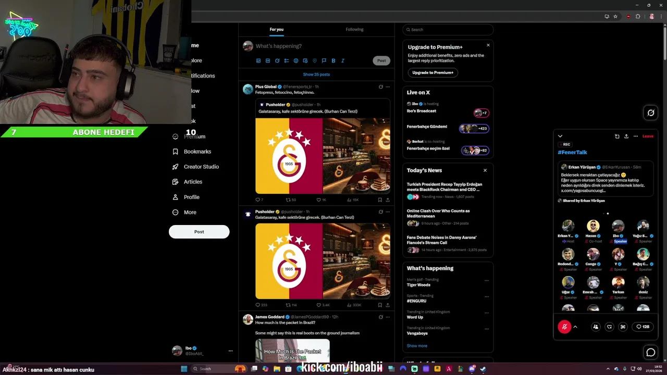Switch to the For you tab

coord(277,29)
